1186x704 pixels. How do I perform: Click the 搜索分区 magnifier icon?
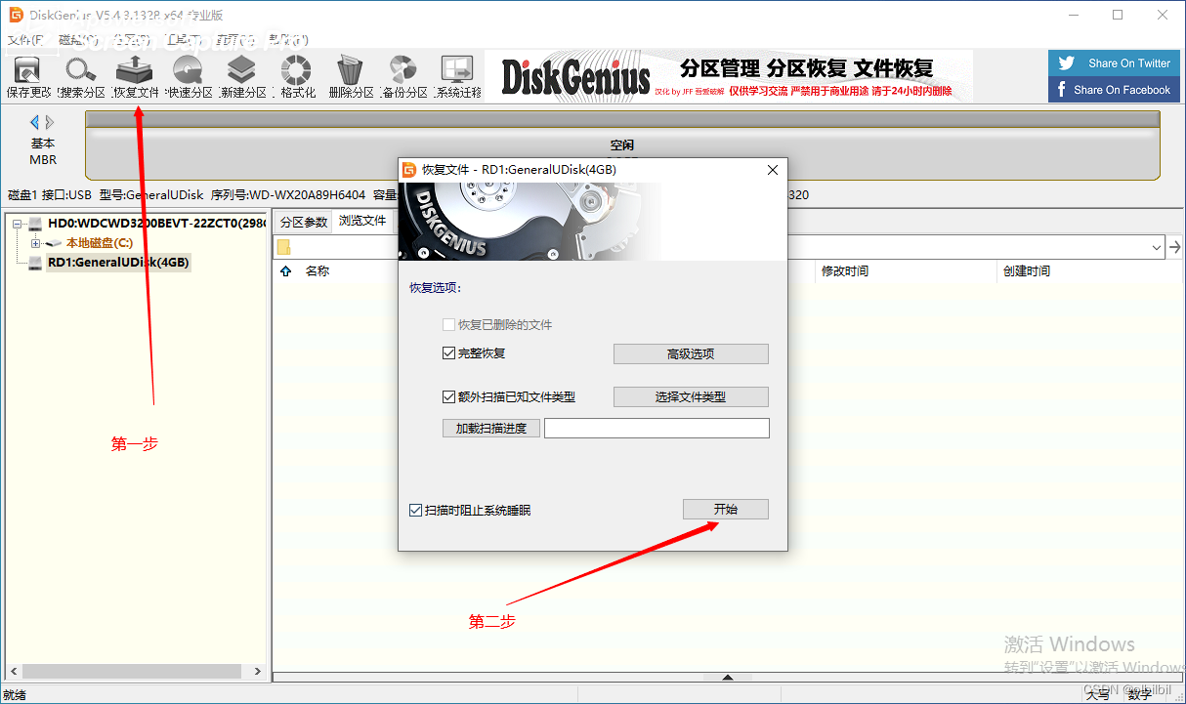tap(81, 77)
